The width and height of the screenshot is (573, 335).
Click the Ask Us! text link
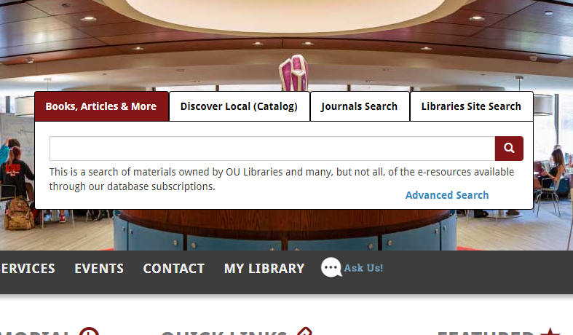(363, 268)
